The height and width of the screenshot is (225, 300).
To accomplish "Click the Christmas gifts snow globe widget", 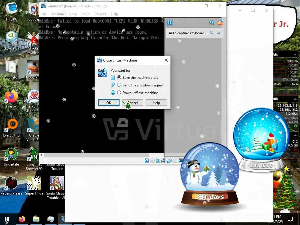I will coord(261,140).
